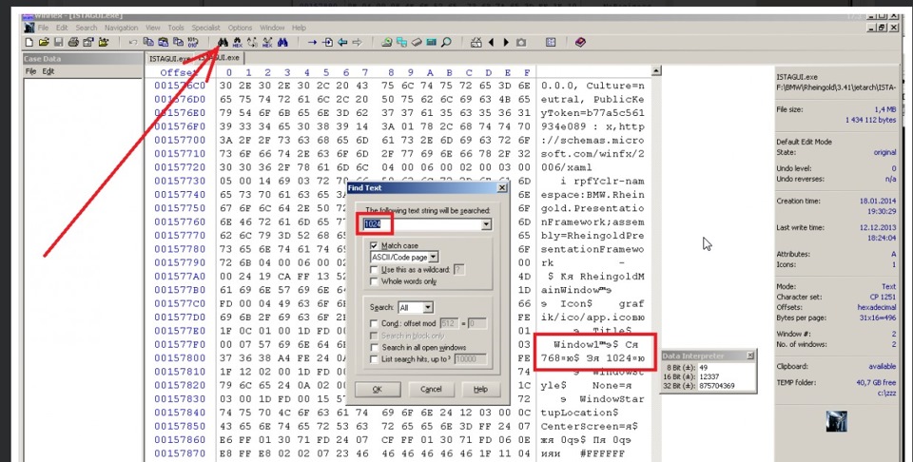
Task: Open the Search direction All dropdown
Action: (x=428, y=307)
